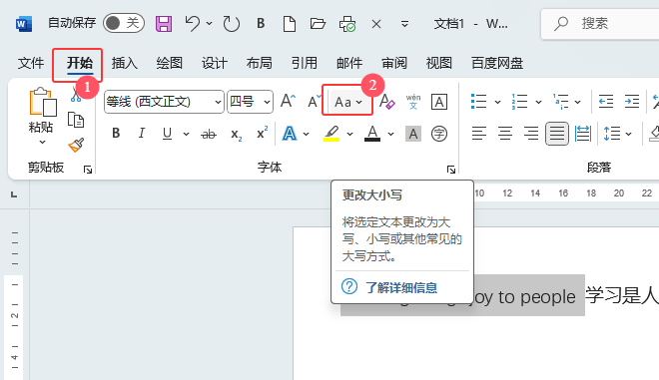The width and height of the screenshot is (659, 380).
Task: Click the Save icon in quick access toolbar
Action: [164, 24]
